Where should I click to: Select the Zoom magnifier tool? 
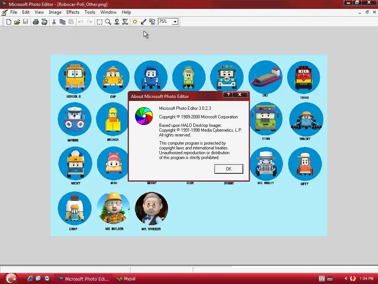pyautogui.click(x=108, y=22)
